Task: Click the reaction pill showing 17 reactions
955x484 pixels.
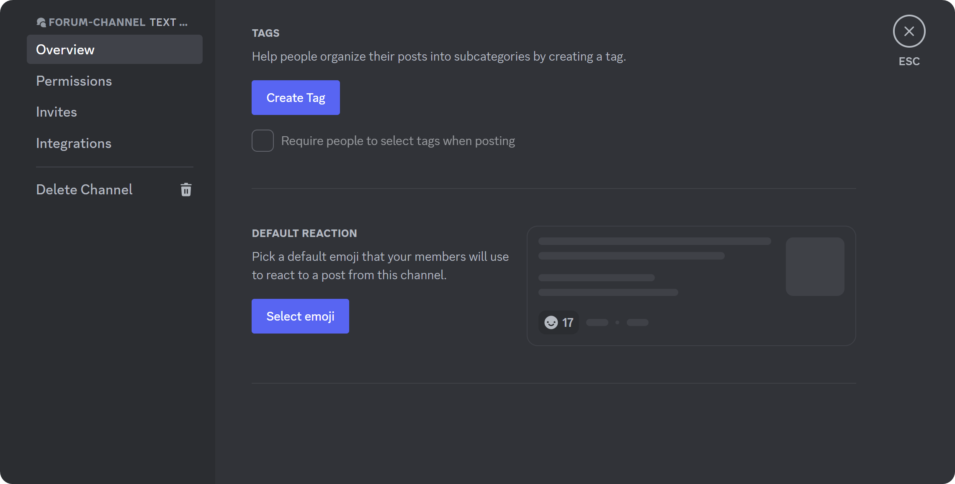Action: 559,322
